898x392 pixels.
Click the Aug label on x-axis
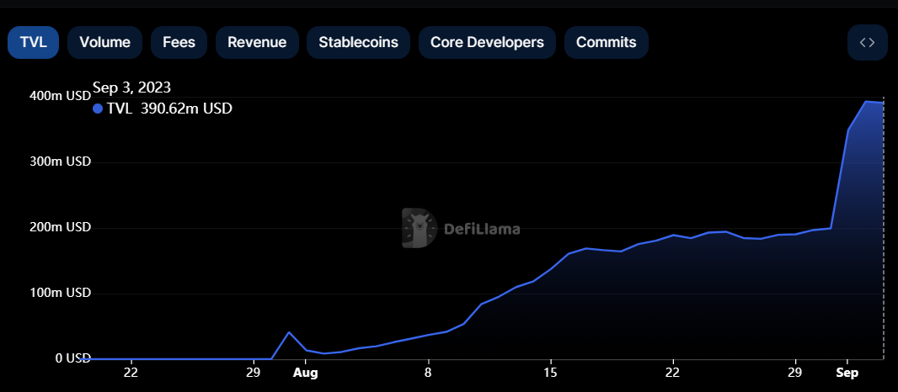tap(307, 372)
